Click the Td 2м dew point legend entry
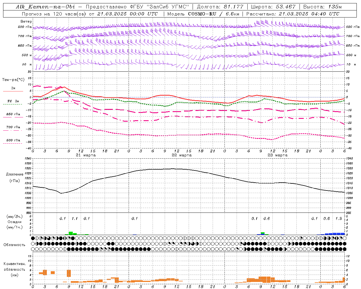The height and width of the screenshot is (289, 361). 13,101
